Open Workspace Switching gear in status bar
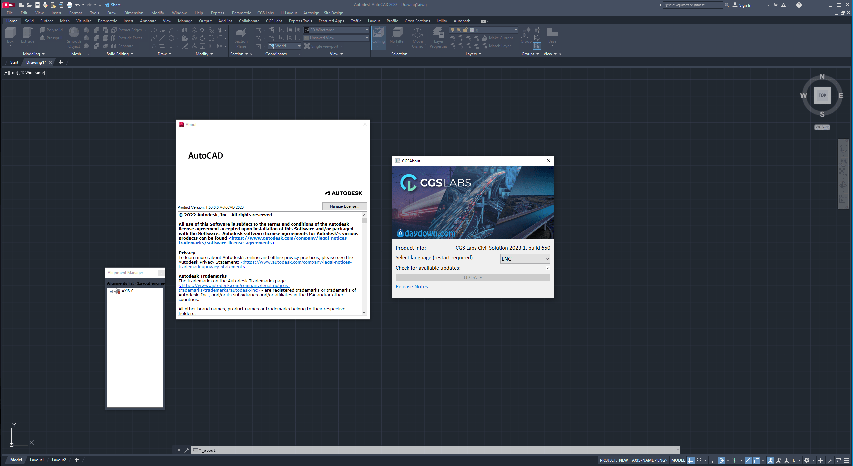Viewport: 853px width, 466px height. coord(807,460)
